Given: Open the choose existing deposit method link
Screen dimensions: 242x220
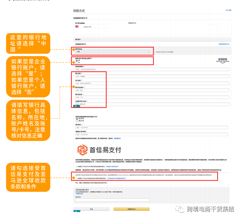Looking at the screenshot, I should 224,44.
